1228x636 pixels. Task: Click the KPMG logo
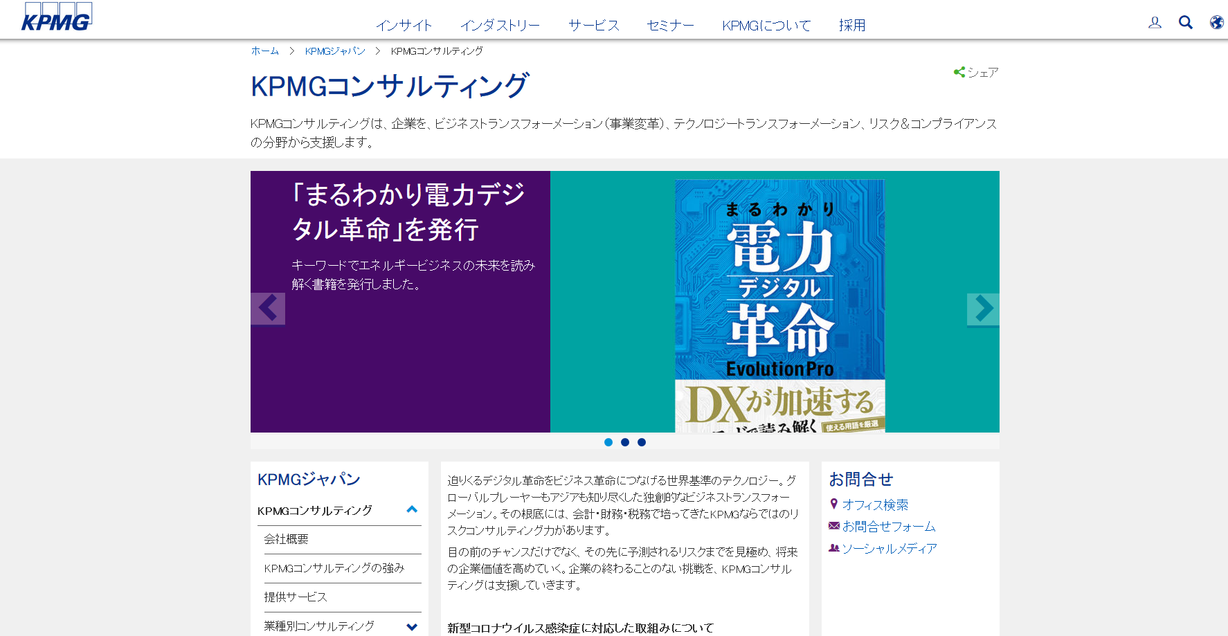click(x=56, y=17)
